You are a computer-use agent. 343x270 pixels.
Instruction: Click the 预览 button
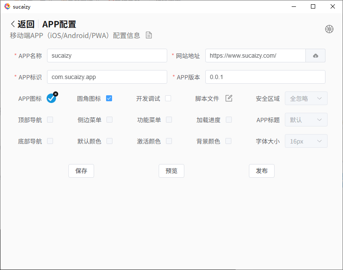pyautogui.click(x=171, y=171)
